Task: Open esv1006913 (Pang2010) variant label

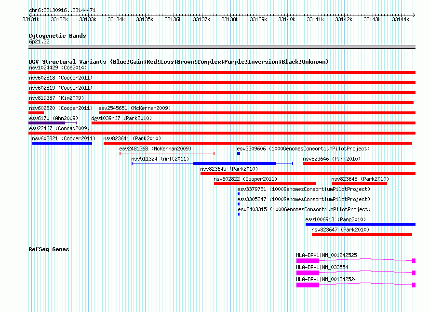Action: [335, 219]
